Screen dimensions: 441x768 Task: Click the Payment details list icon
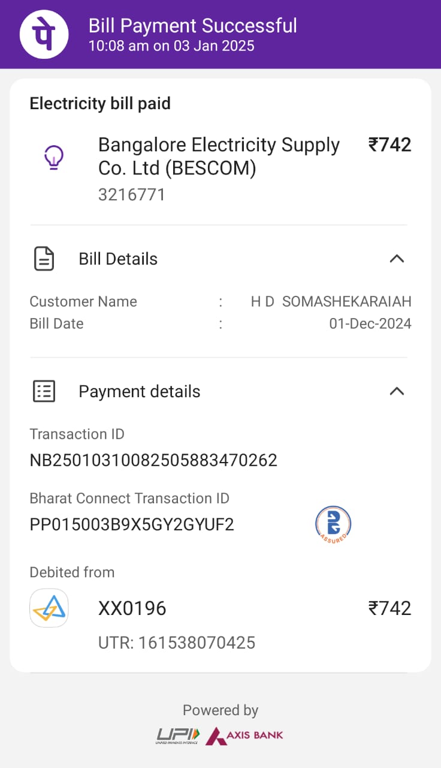44,391
